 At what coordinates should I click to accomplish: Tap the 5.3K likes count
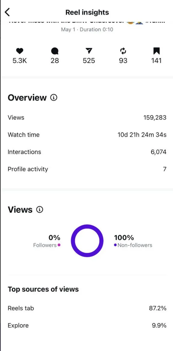tap(20, 61)
